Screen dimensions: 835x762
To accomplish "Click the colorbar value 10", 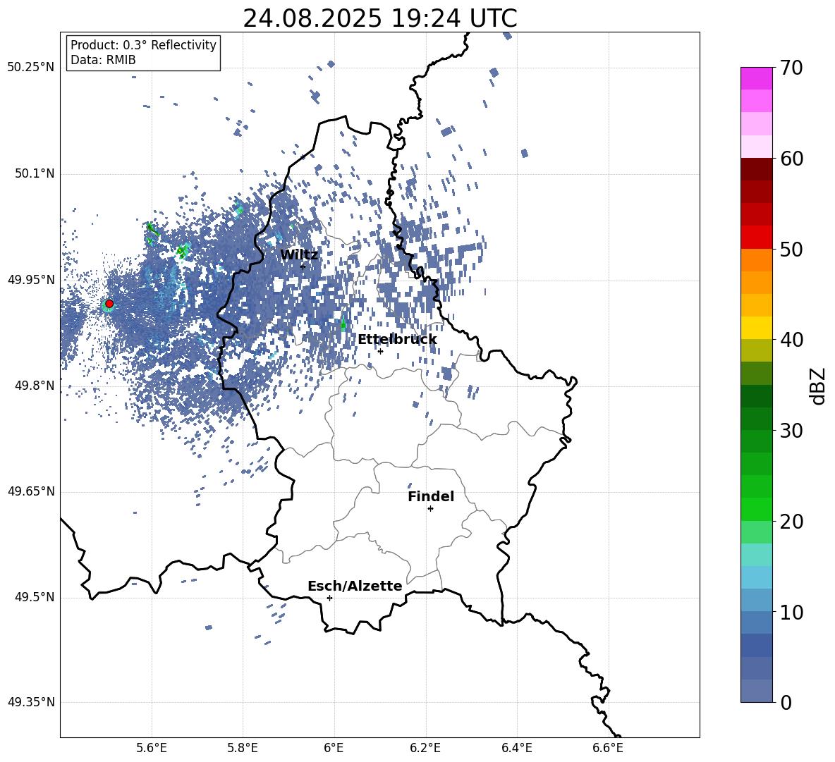I will pos(791,612).
